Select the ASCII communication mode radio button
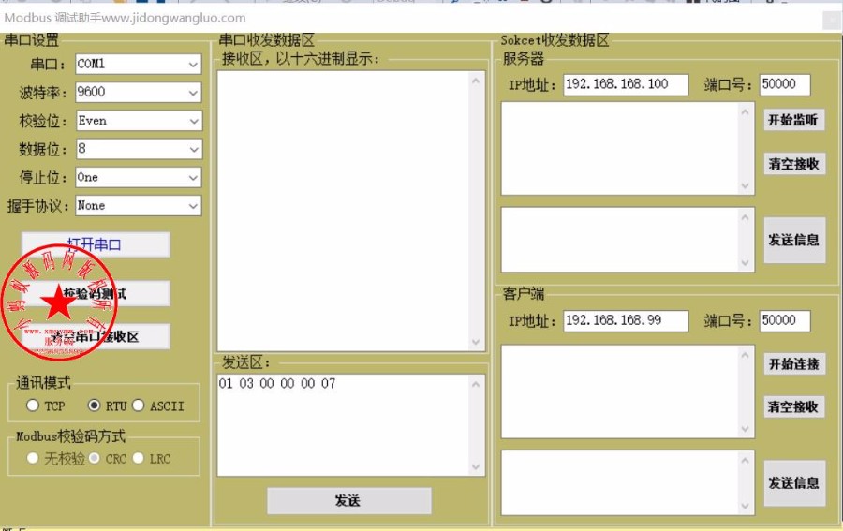The width and height of the screenshot is (843, 531). tap(139, 406)
